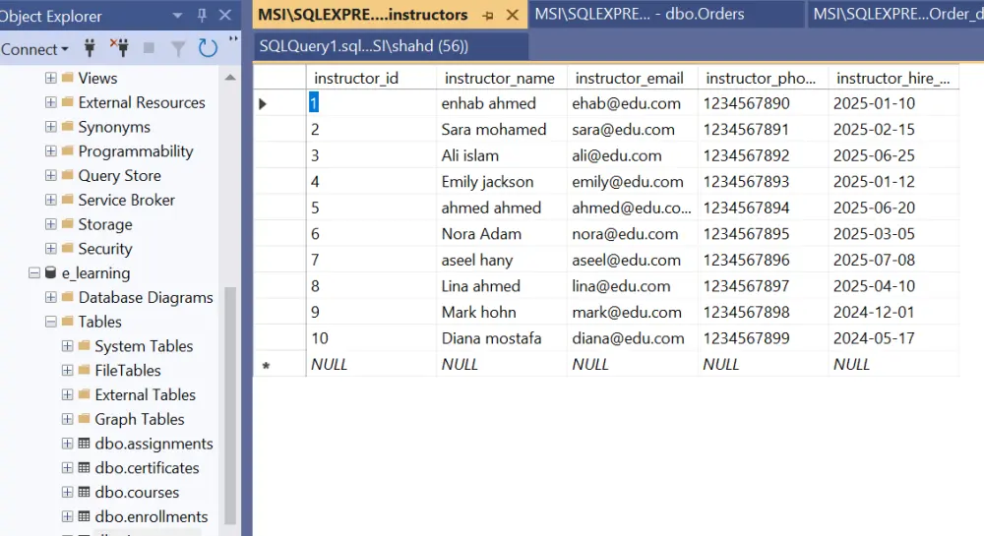Click the Synonyms folder icon

tap(68, 127)
